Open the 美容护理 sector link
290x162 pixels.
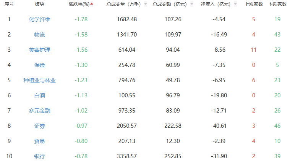[x=39, y=50]
